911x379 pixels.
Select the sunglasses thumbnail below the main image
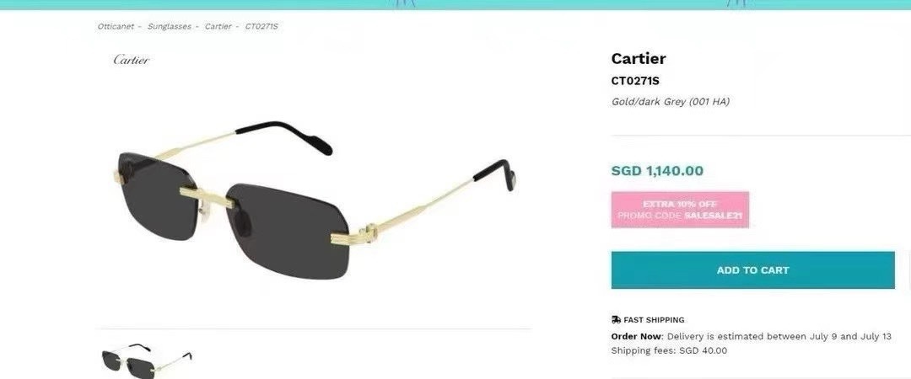147,361
